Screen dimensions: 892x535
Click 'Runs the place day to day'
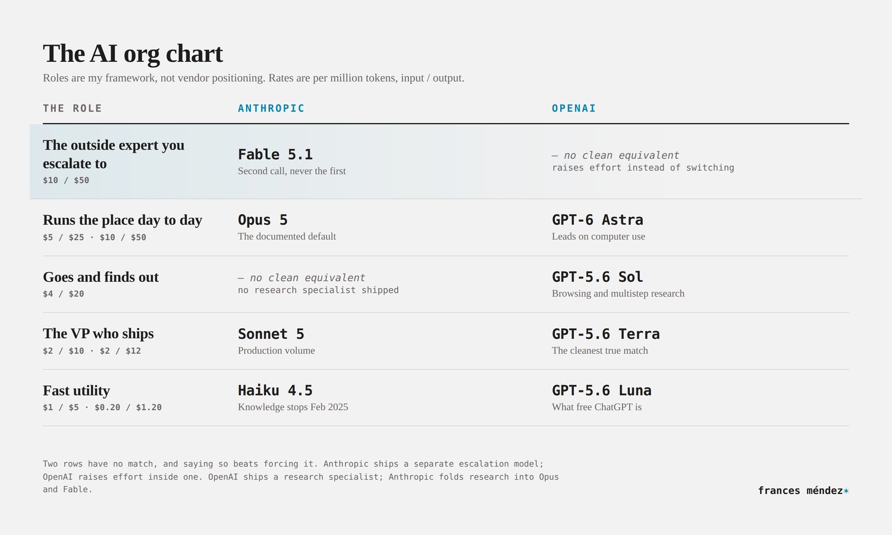tap(123, 220)
